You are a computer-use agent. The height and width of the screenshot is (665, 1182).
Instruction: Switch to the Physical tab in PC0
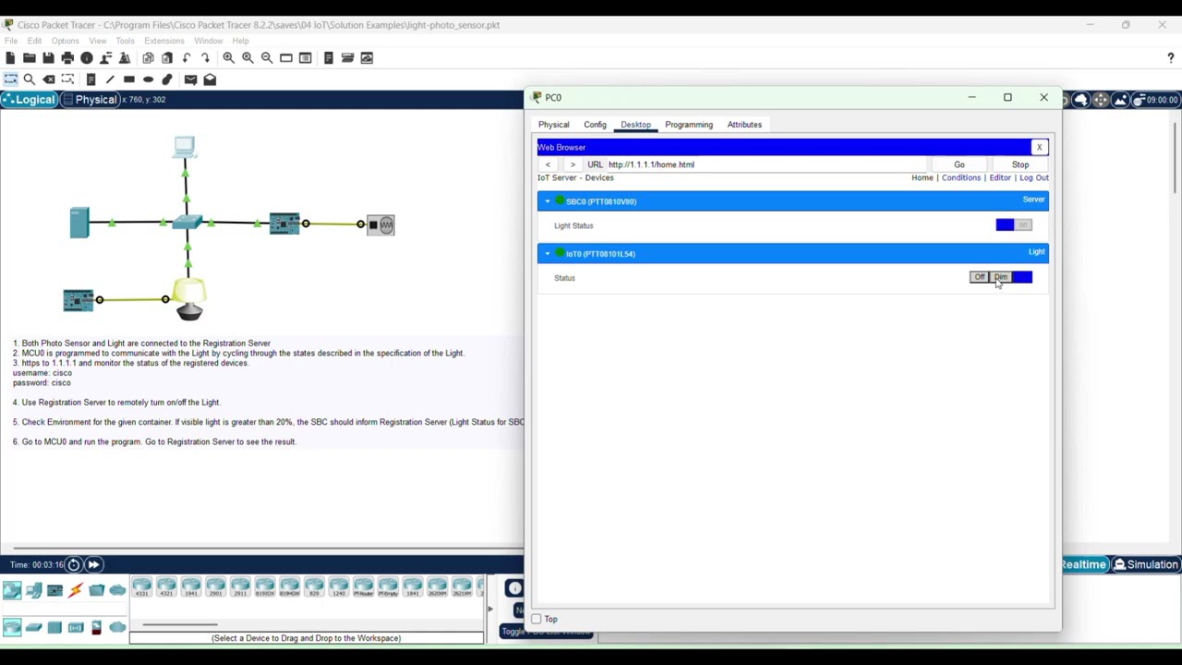[x=554, y=125]
